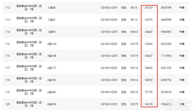The image size is (194, 111).
Task: Click the unit price 54420
Action: tap(149, 32)
